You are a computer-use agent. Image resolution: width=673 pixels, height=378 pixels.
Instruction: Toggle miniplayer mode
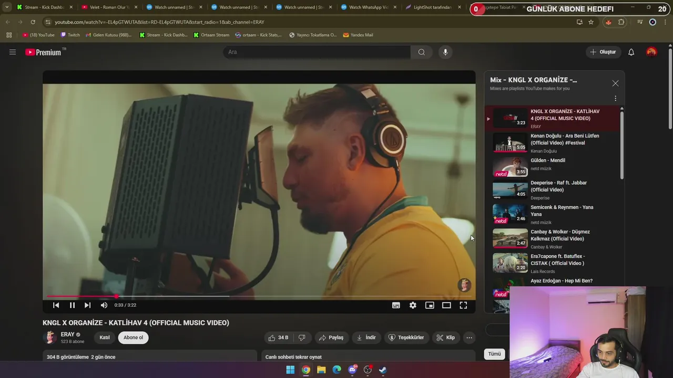tap(430, 305)
